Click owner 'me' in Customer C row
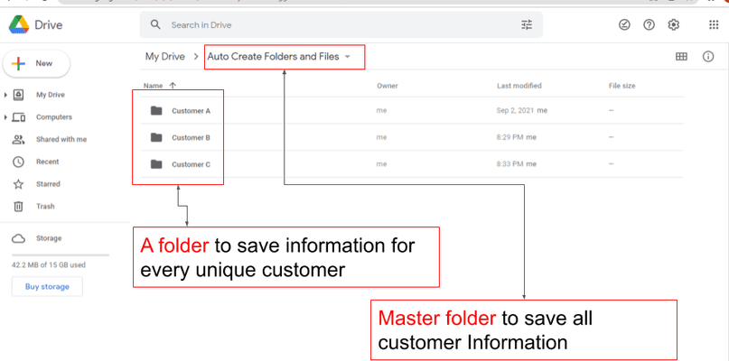This screenshot has width=729, height=361. click(x=382, y=164)
